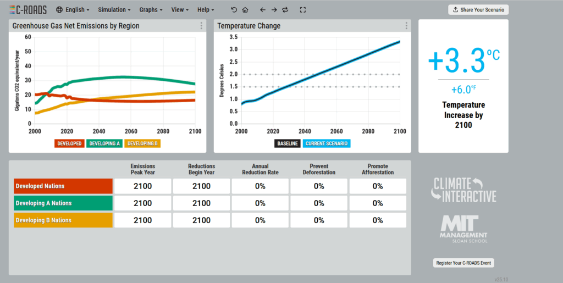Expand the Graphs dropdown menu

point(151,10)
